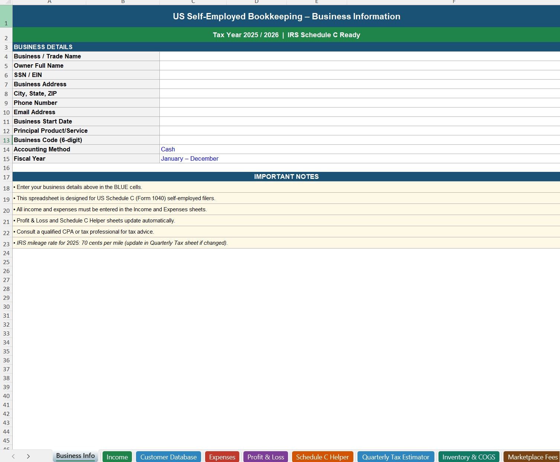560x462 pixels.
Task: Click the 'City, State, ZIP' label cell
Action: point(86,93)
